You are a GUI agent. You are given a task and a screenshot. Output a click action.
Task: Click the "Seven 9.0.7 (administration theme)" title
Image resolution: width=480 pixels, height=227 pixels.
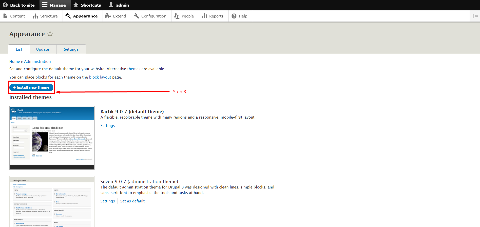[x=139, y=181]
